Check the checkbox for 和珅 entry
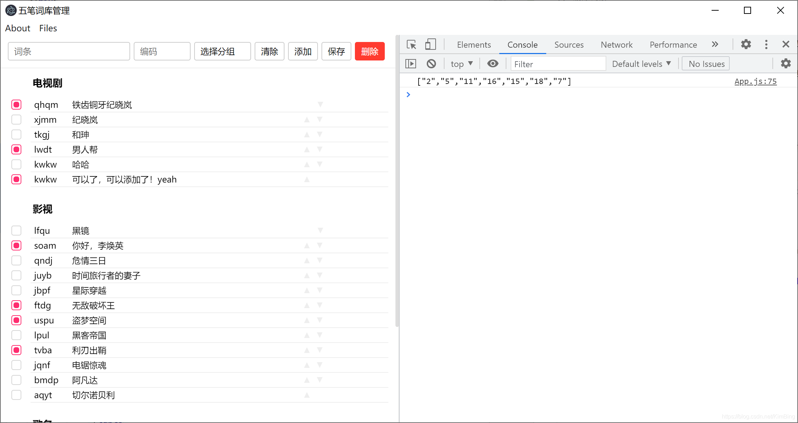 coord(16,134)
